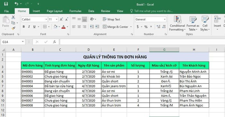This screenshot has height=117, width=225.
Task: Open Conditional Formatting menu
Action: pos(177,23)
